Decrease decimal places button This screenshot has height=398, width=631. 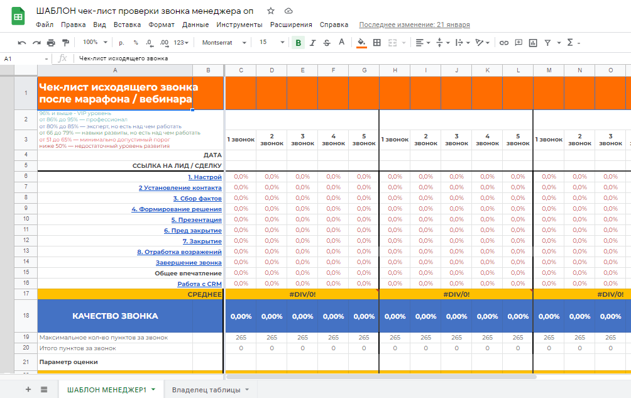pyautogui.click(x=150, y=43)
